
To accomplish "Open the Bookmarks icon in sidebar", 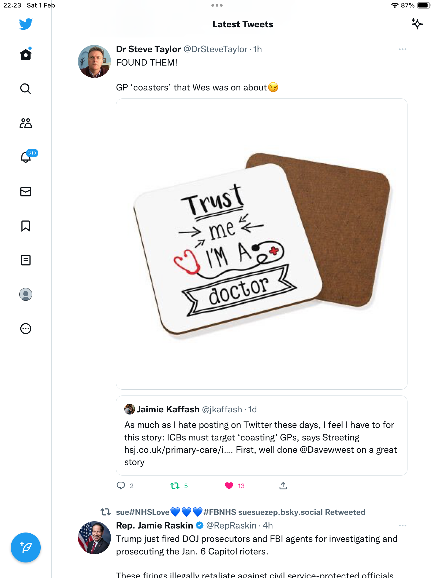I will [26, 226].
